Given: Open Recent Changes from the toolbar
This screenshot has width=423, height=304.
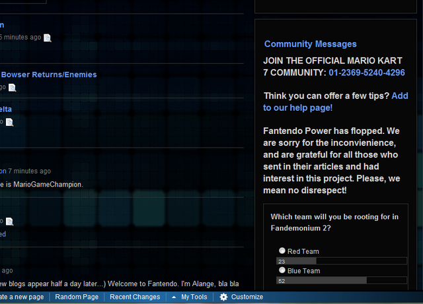Looking at the screenshot, I should pyautogui.click(x=135, y=297).
